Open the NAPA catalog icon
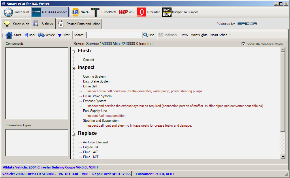This screenshot has height=178, width=290. 76,12
